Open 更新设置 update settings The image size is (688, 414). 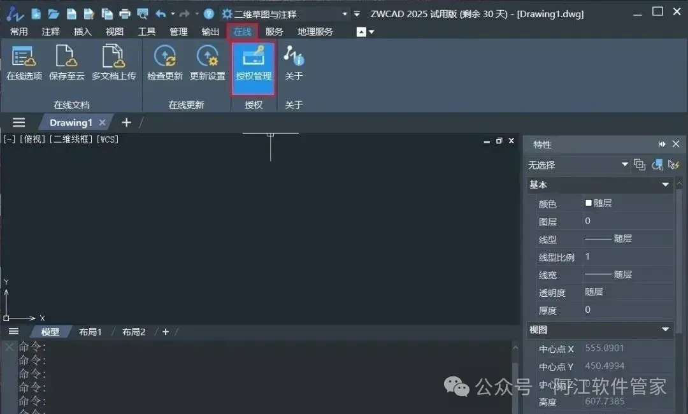point(208,63)
